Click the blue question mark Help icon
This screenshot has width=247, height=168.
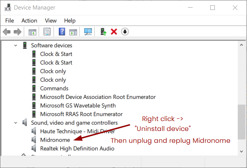[62, 32]
